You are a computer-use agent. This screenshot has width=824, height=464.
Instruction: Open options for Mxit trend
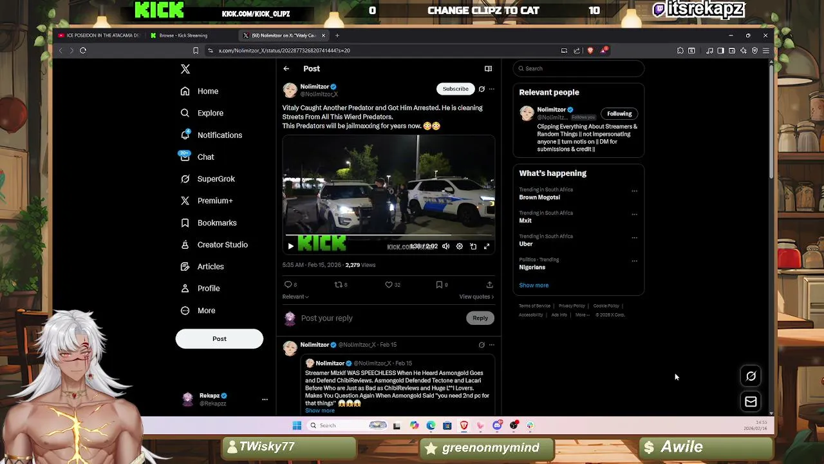[635, 215]
